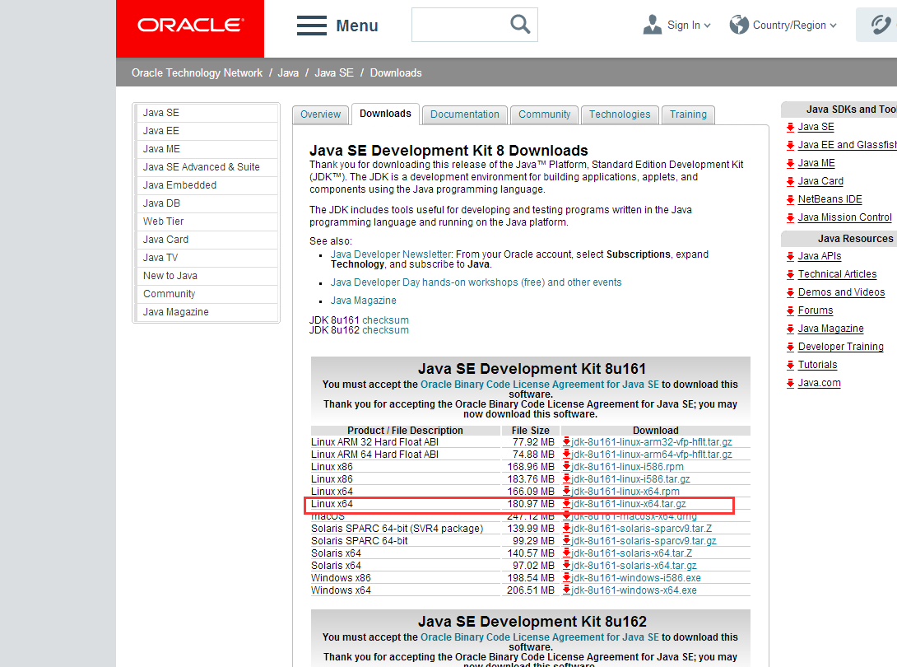Click the phone contact icon
Screen dimensions: 897x667
click(x=881, y=25)
